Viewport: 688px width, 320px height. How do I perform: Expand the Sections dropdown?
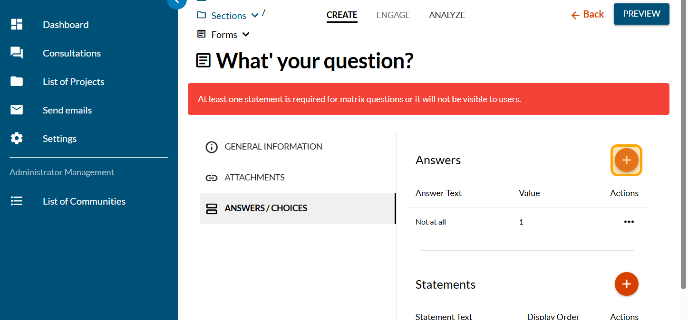pos(255,16)
